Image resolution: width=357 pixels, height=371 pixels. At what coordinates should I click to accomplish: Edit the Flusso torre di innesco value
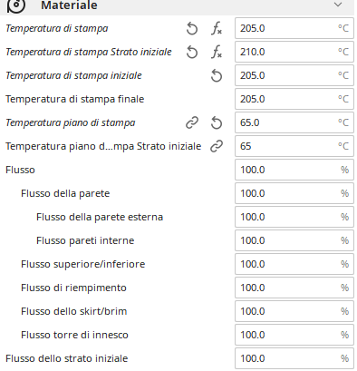coord(294,335)
